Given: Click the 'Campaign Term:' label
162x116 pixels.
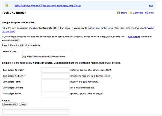Looking at the screenshot, I should pyautogui.click(x=12, y=82).
